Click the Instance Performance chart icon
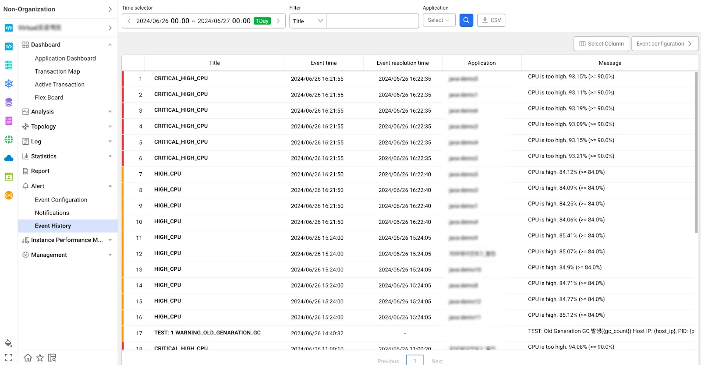 (x=25, y=240)
